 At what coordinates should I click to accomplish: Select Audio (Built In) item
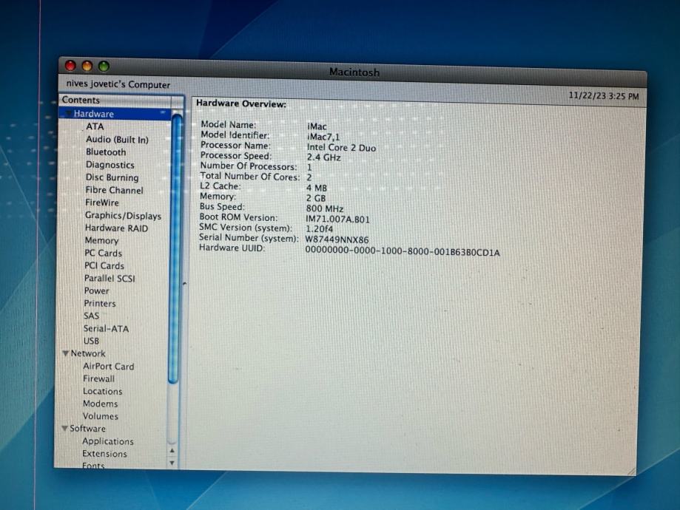tap(117, 140)
